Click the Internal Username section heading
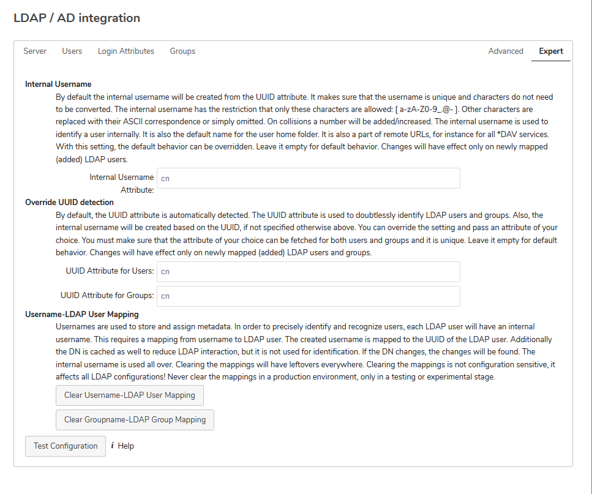Image resolution: width=592 pixels, height=494 pixels. (x=59, y=84)
